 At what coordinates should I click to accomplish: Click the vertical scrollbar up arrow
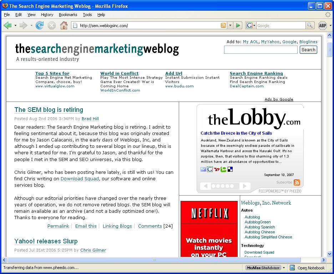pyautogui.click(x=329, y=35)
